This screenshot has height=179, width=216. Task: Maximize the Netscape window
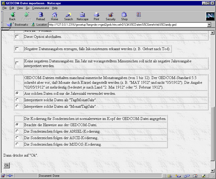208,3
